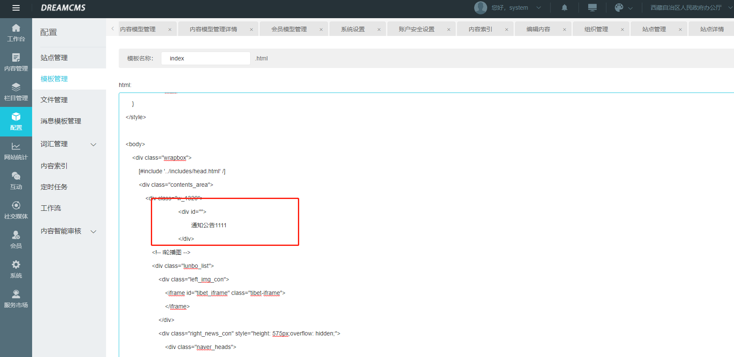
Task: Switch to the 内容索引 tab
Action: pos(480,29)
